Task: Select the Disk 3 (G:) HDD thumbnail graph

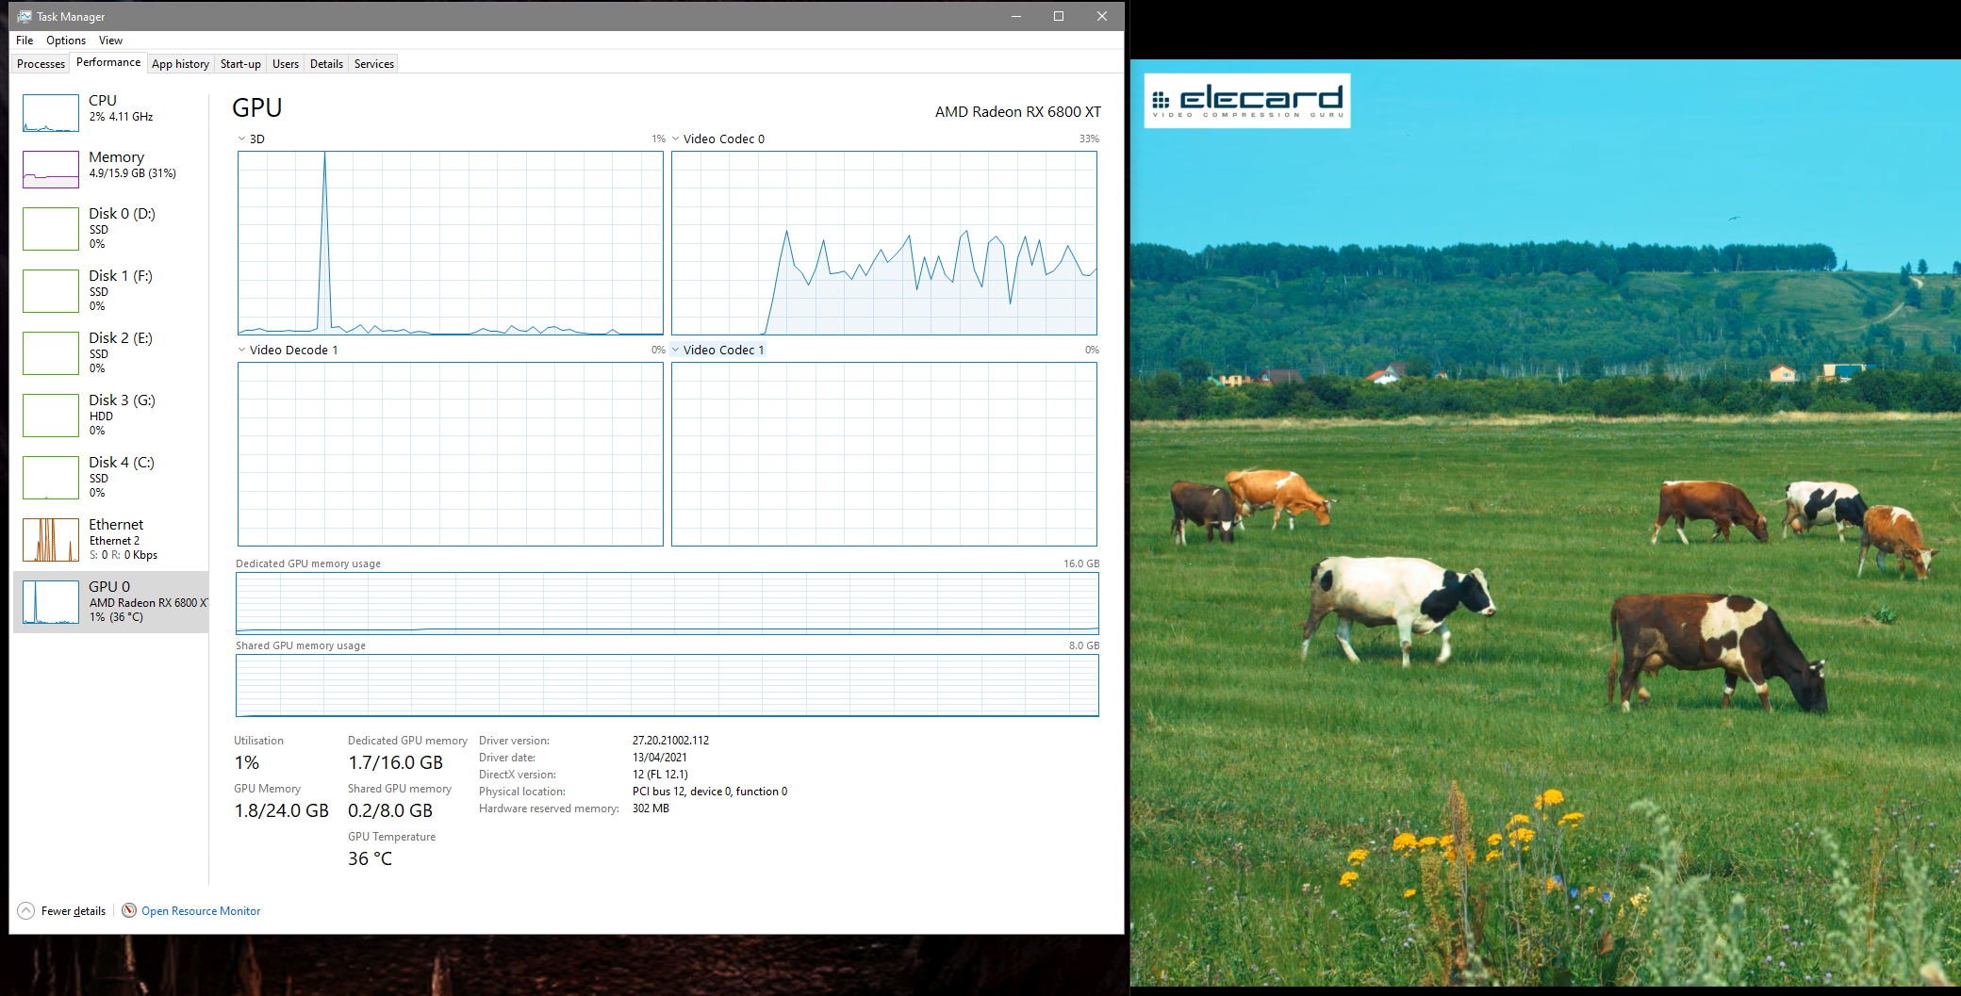Action: 51,416
